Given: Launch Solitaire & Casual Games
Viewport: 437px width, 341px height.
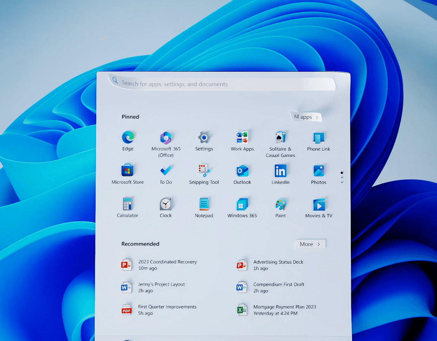Looking at the screenshot, I should pos(280,138).
